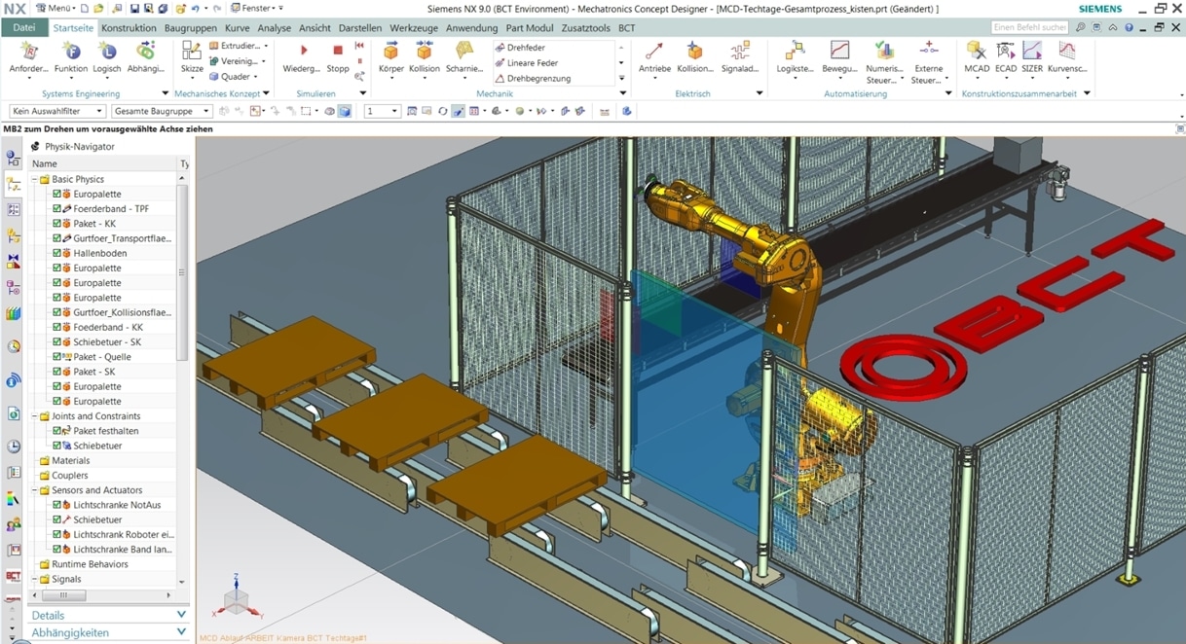Open the Logiksteuerung tool
The image size is (1186, 644).
(795, 57)
